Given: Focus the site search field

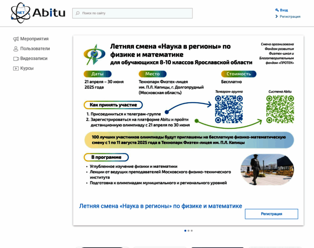Looking at the screenshot, I should 132,13.
